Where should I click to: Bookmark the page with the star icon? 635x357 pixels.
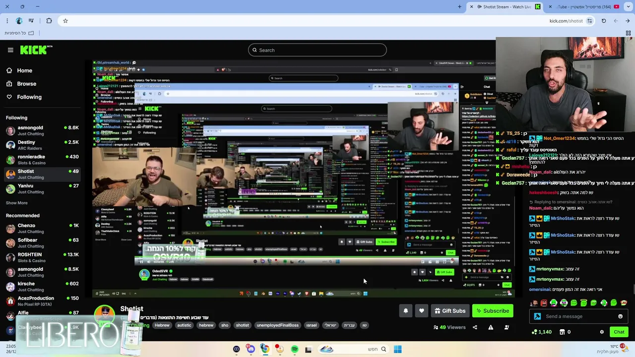coord(65,21)
